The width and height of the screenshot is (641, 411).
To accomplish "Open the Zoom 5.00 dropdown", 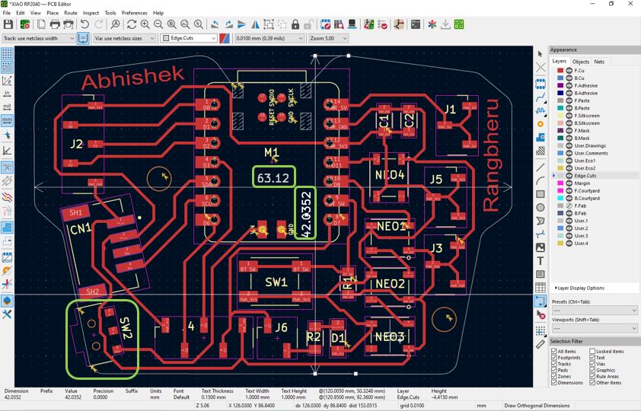I will [x=328, y=38].
